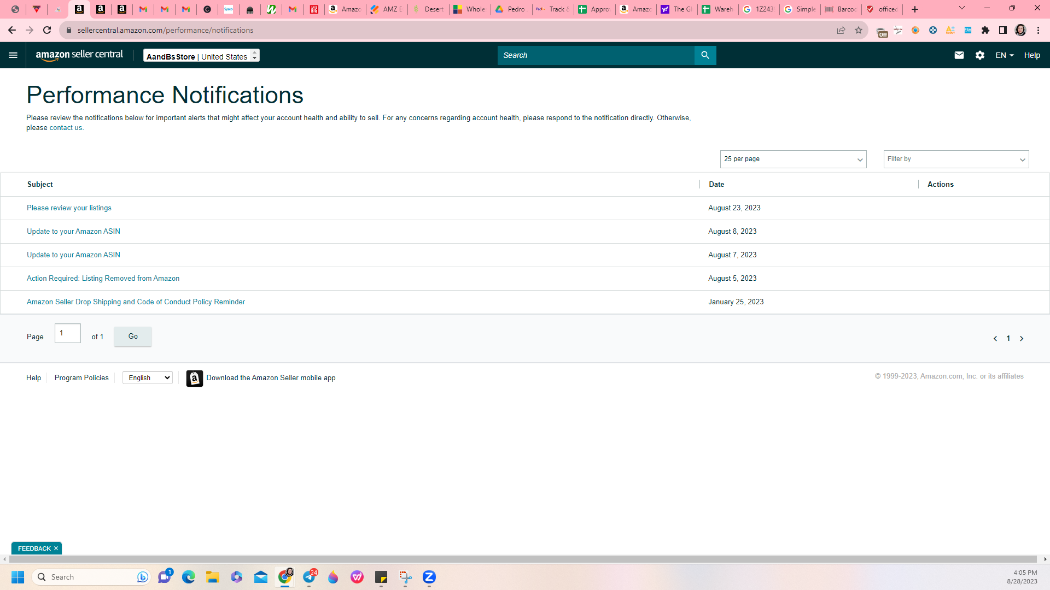Open Sticky Notes from the taskbar
Screen dimensions: 1050x590
point(381,577)
